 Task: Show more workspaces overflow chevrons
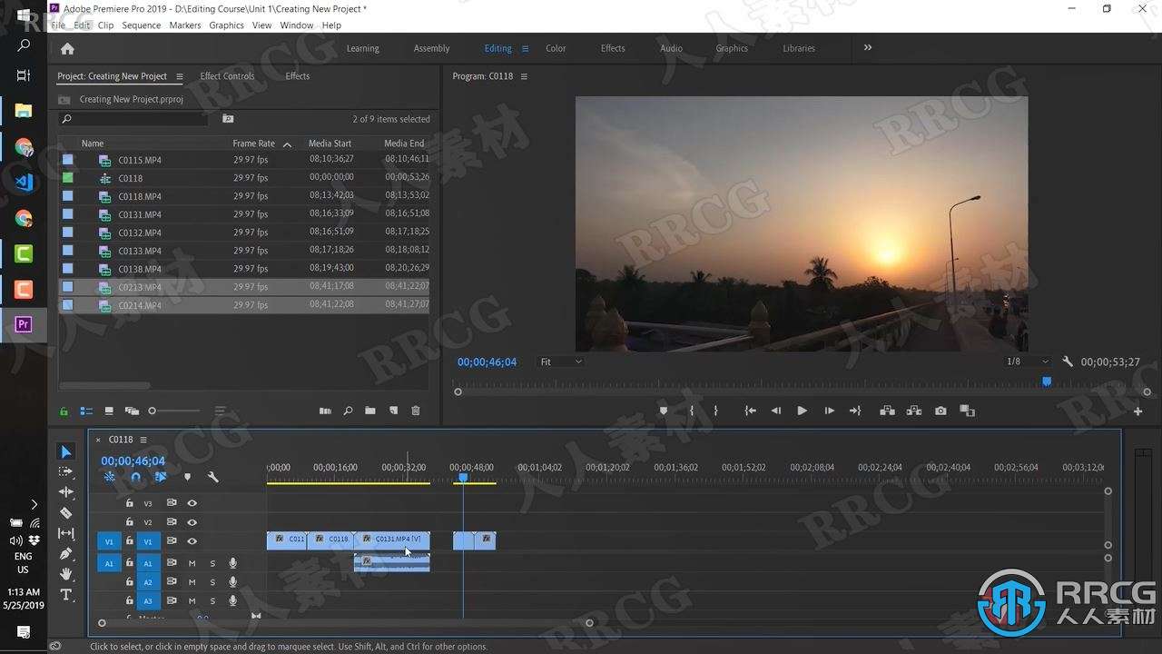pyautogui.click(x=868, y=48)
